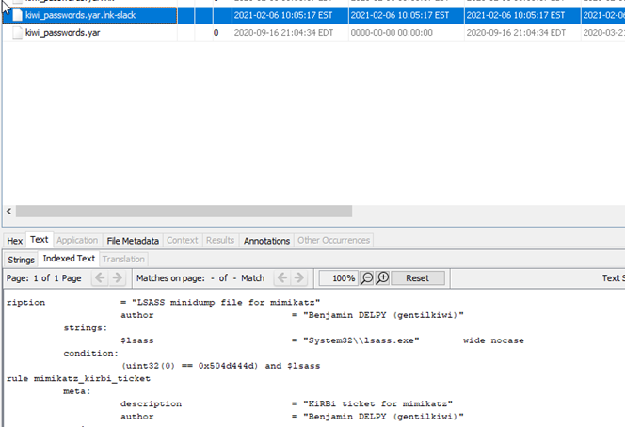Open the Other Occurrences tab

coord(334,241)
